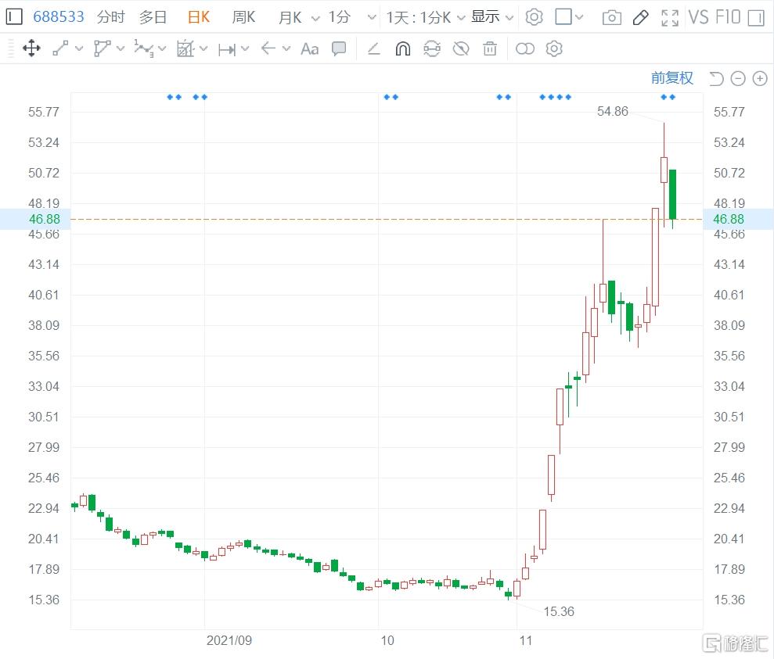Expand the layout dropdown arrow

(579, 18)
